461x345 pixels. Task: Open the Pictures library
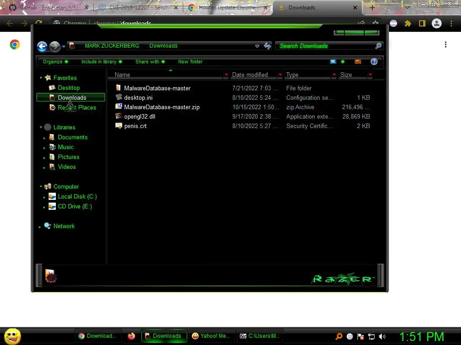(68, 157)
